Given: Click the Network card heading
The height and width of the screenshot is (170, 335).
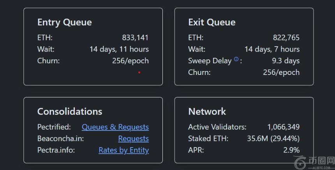Looking at the screenshot, I should (x=207, y=111).
